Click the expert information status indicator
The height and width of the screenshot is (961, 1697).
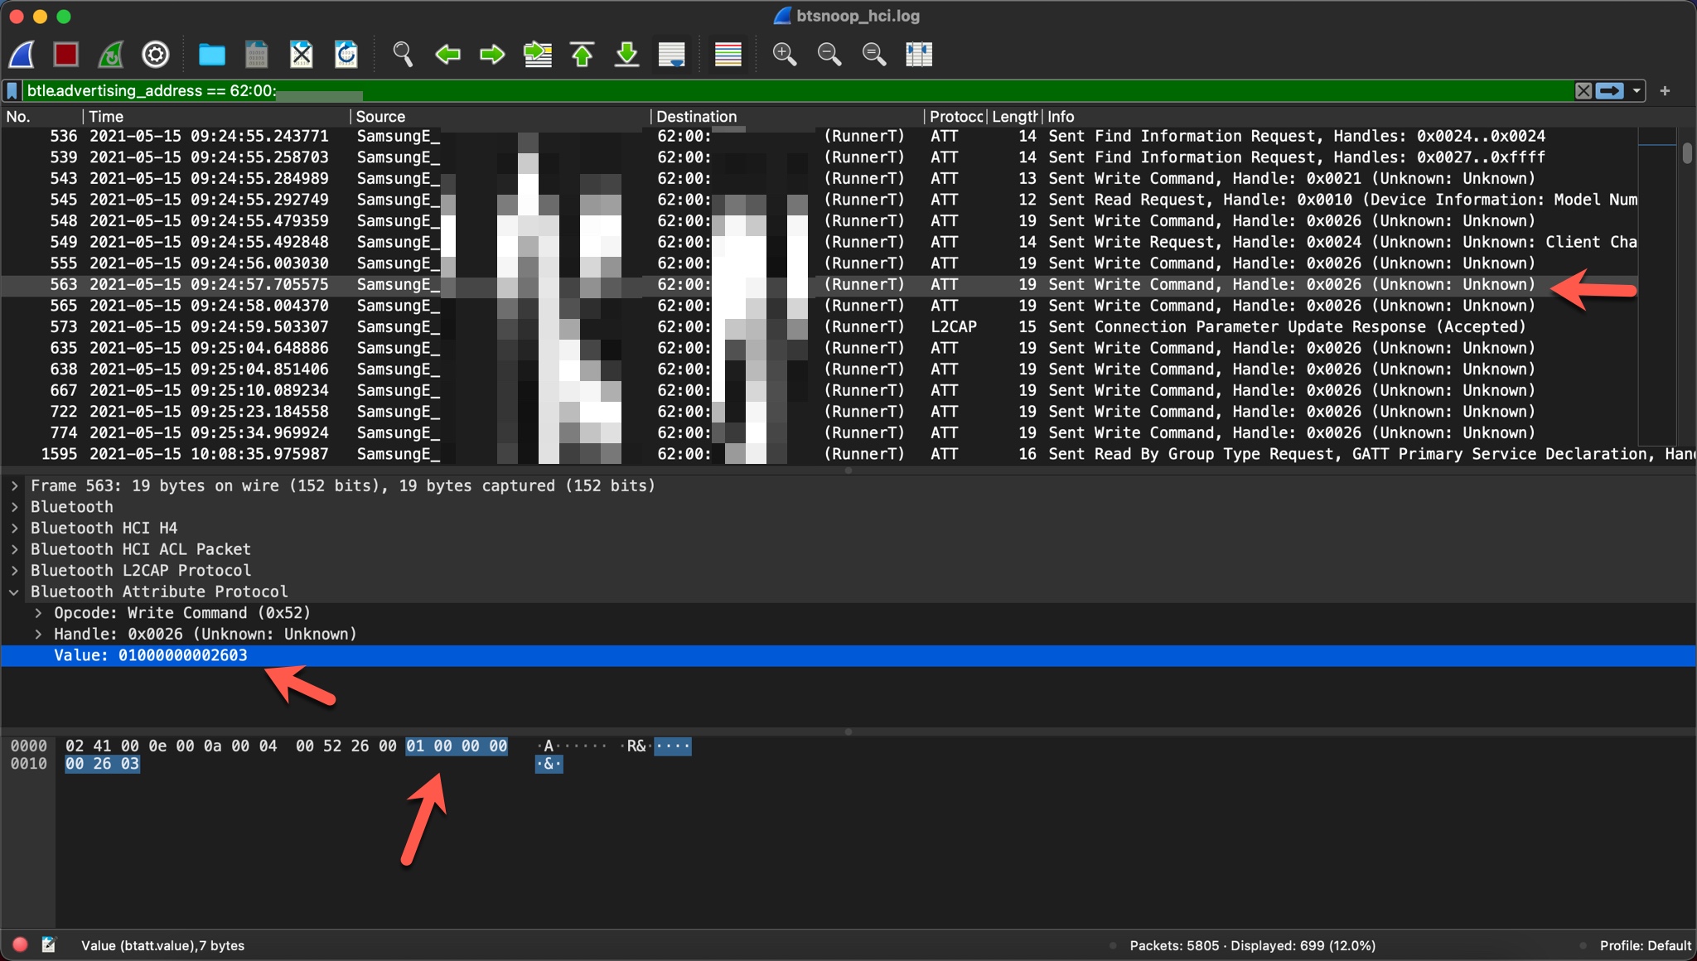(21, 944)
